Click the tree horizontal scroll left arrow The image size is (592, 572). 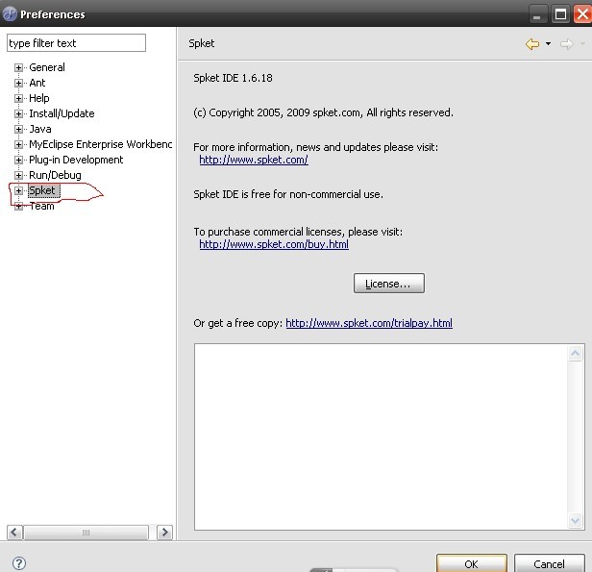[14, 533]
